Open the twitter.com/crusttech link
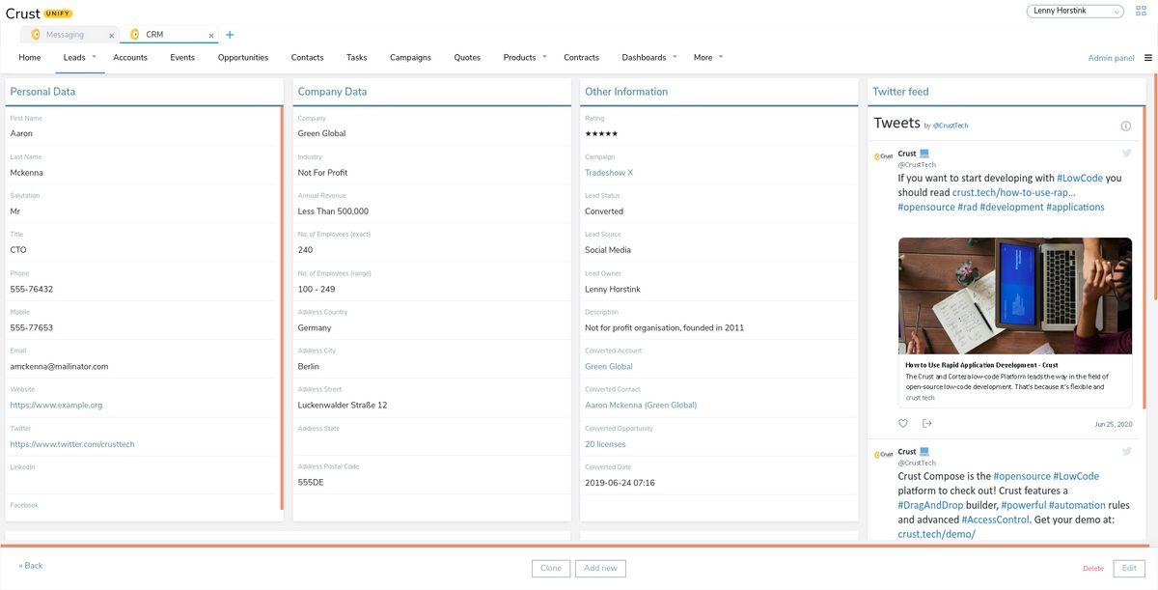 (72, 444)
